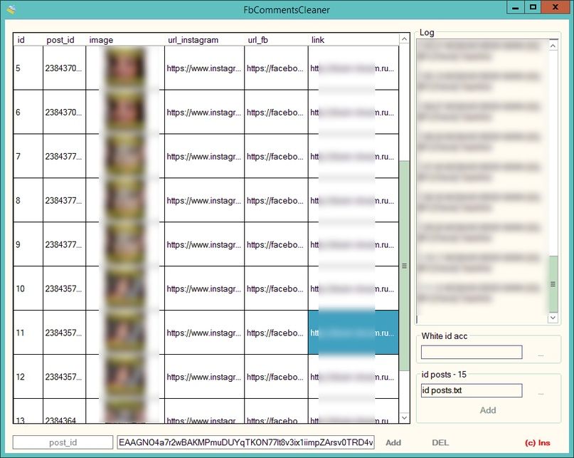The width and height of the screenshot is (574, 458).
Task: Minimize the FbCommentsCleaner window
Action: (x=516, y=8)
